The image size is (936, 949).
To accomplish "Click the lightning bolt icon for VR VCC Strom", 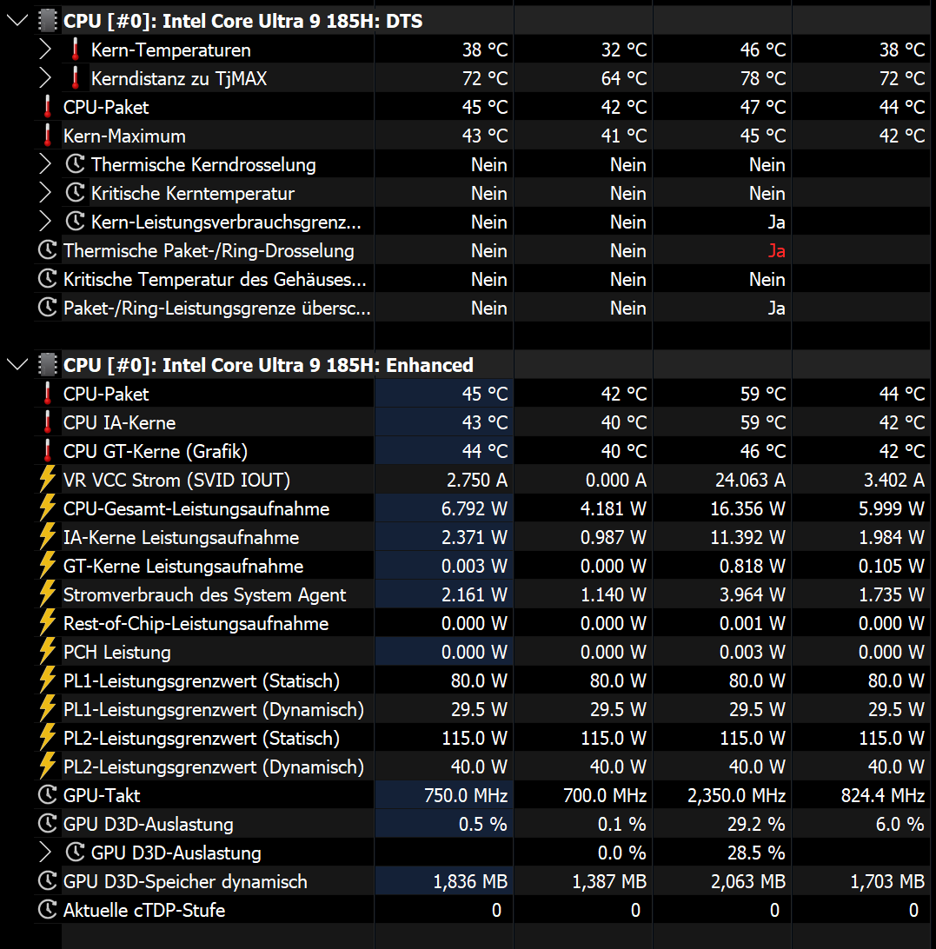I will (x=47, y=480).
